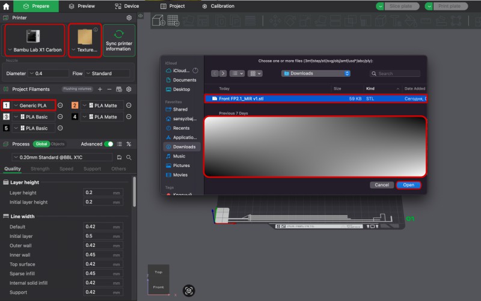The height and width of the screenshot is (301, 481).
Task: Edit filament 3 PLA Basic preset
Action: [x=61, y=117]
